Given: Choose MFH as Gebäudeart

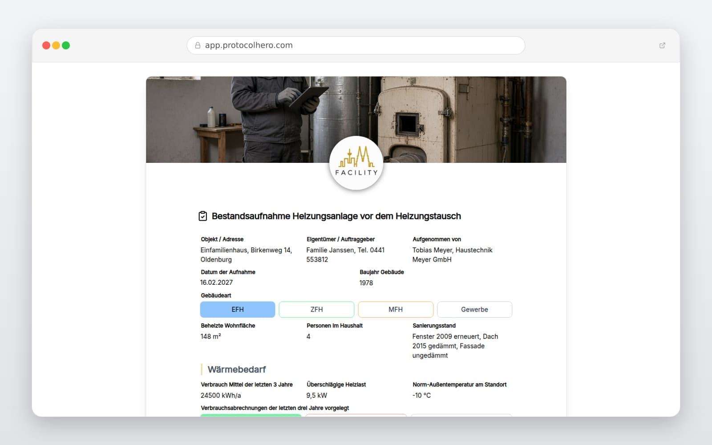Looking at the screenshot, I should 396,310.
